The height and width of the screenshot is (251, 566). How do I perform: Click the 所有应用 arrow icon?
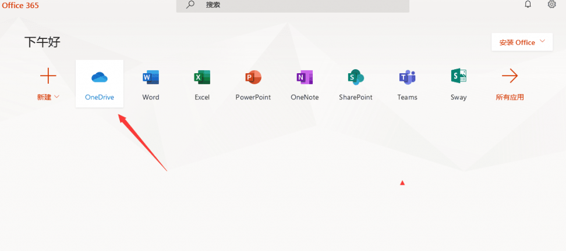click(x=510, y=76)
